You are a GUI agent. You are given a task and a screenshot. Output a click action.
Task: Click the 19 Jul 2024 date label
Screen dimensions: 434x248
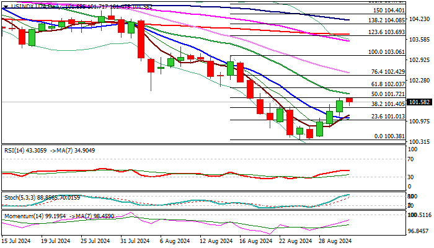56,241
